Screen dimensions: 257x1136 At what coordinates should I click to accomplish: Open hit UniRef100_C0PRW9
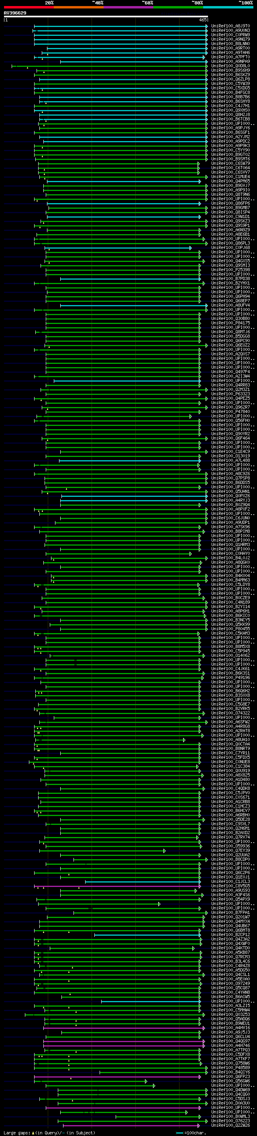[230, 35]
